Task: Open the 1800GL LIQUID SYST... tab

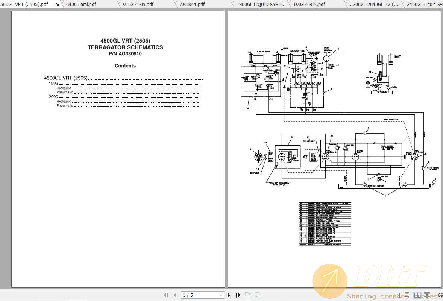Action: pos(261,4)
